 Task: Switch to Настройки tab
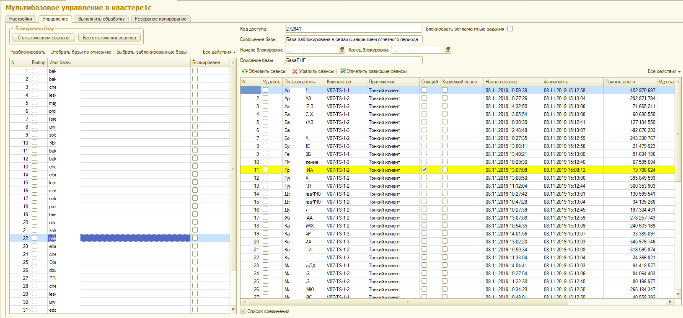[21, 19]
